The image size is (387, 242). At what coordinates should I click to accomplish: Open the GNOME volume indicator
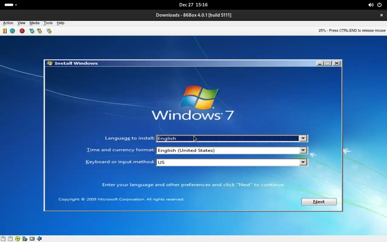(x=371, y=5)
